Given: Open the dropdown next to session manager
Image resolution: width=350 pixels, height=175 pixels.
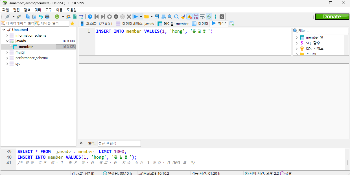Looking at the screenshot, I should pyautogui.click(x=13, y=17).
